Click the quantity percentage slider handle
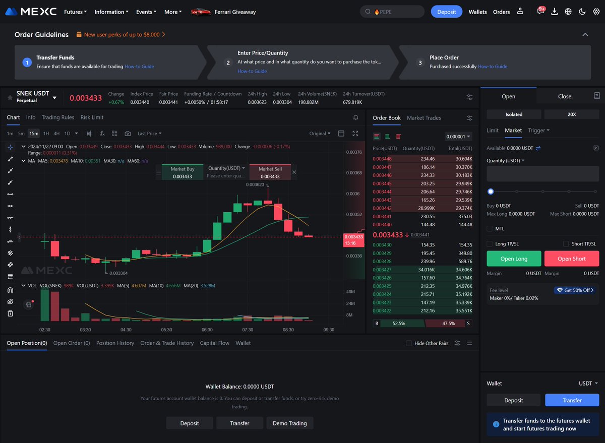The height and width of the screenshot is (443, 605). pyautogui.click(x=491, y=192)
